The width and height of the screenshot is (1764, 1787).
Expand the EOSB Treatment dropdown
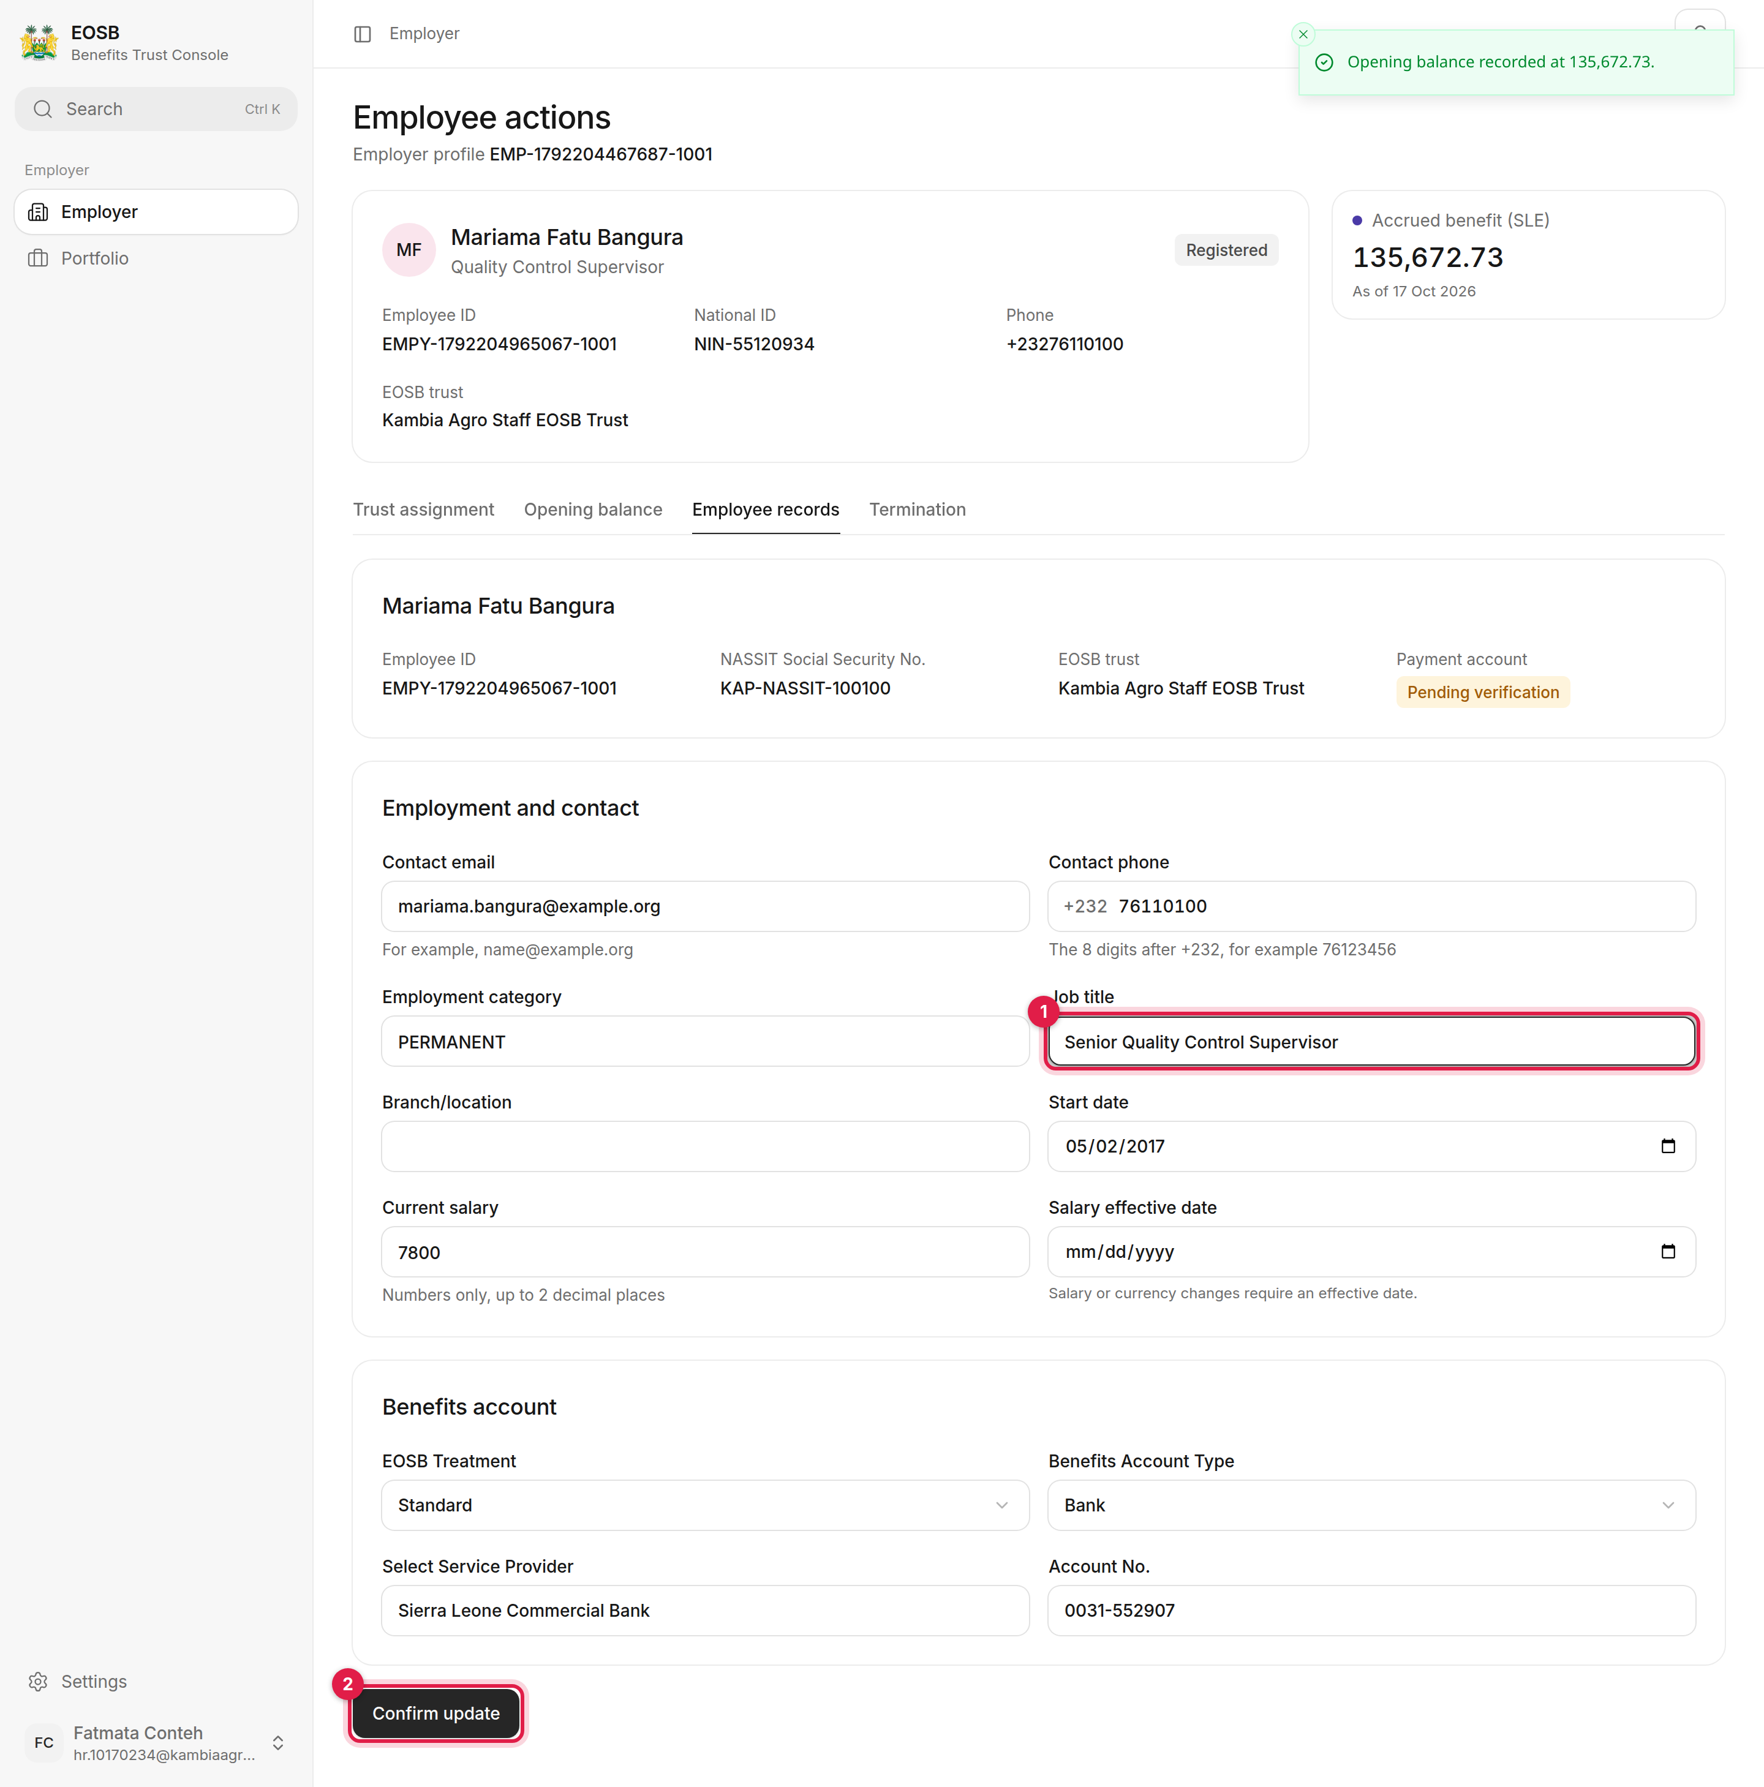705,1505
